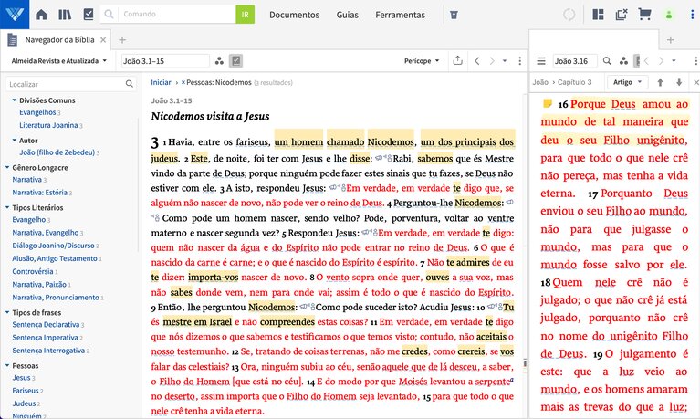The width and height of the screenshot is (700, 419).
Task: Open the Documentos menu
Action: [294, 15]
